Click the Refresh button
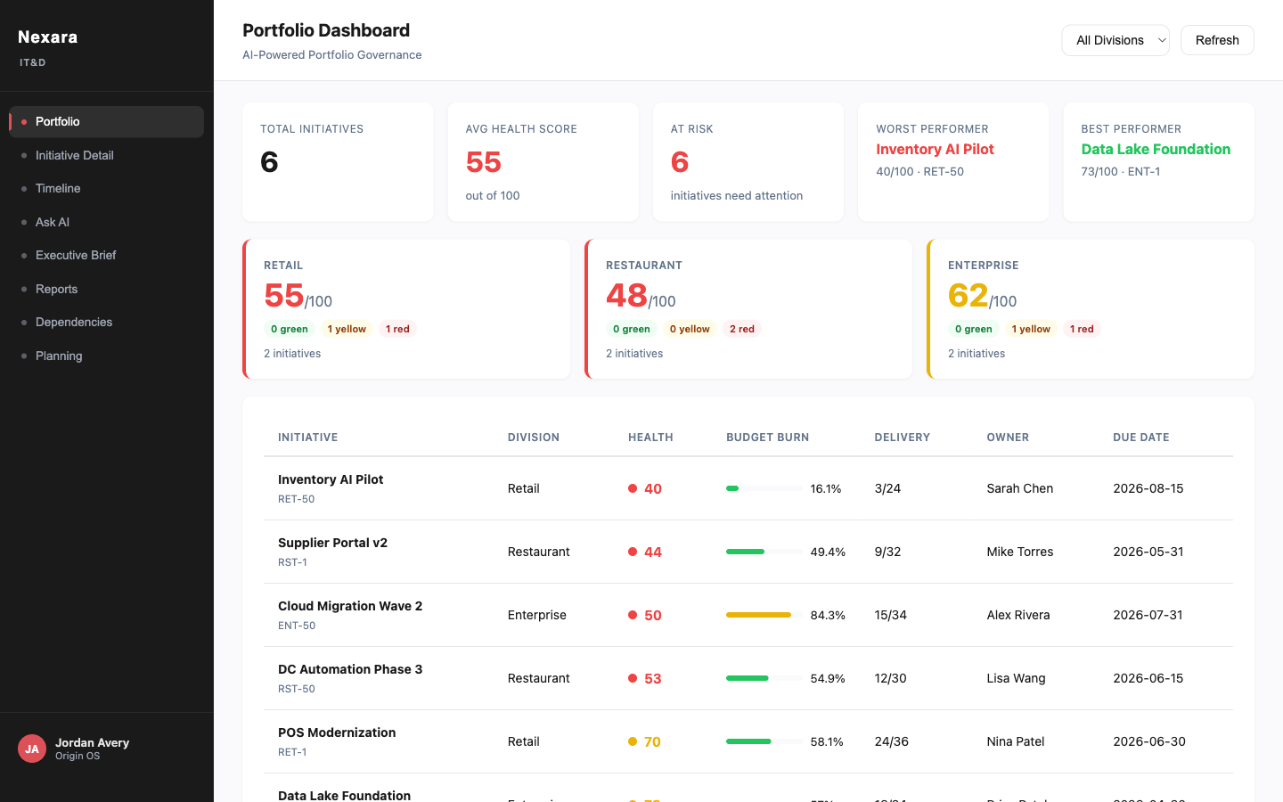Viewport: 1283px width, 802px height. click(1217, 40)
